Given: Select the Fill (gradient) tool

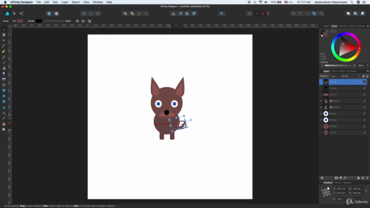Looking at the screenshot, I should [x=4, y=68].
